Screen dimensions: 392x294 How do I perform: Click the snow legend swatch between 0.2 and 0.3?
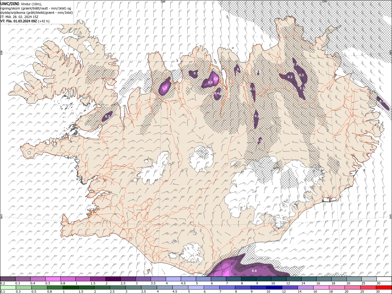click(8, 279)
